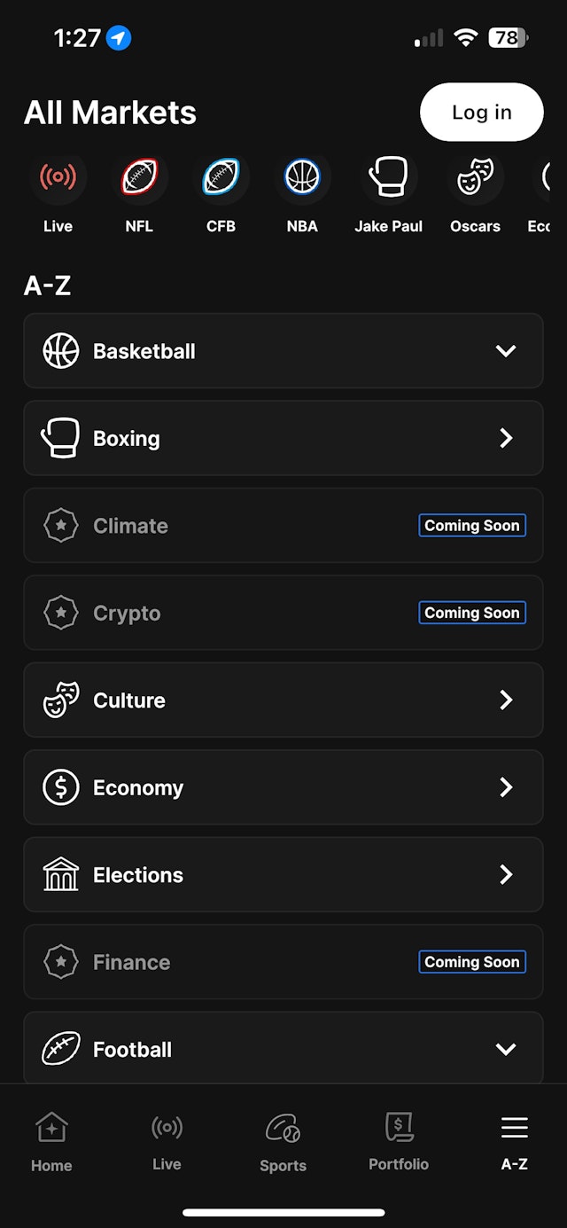This screenshot has height=1228, width=567.
Task: Open the Portfolio tab
Action: pyautogui.click(x=399, y=1142)
